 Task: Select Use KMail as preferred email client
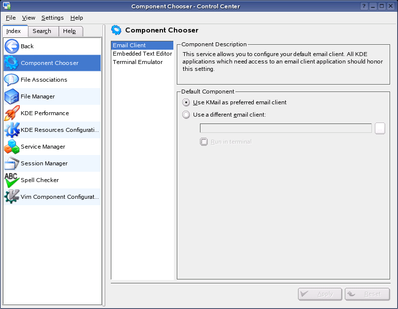pyautogui.click(x=234, y=102)
